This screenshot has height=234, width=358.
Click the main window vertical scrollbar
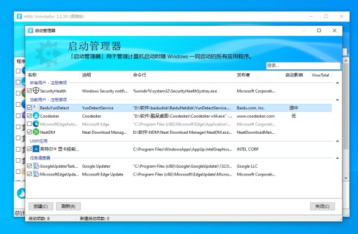(x=345, y=106)
